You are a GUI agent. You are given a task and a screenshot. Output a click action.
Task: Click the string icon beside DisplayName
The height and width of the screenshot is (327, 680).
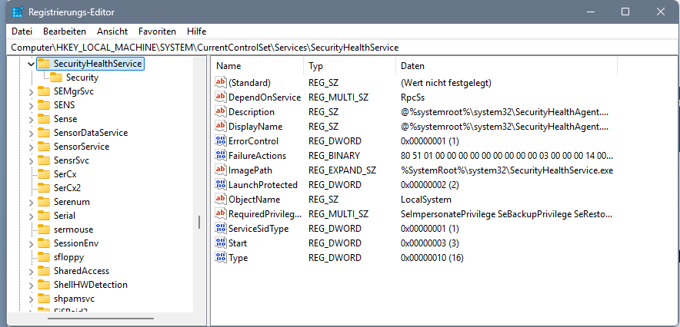tap(221, 127)
